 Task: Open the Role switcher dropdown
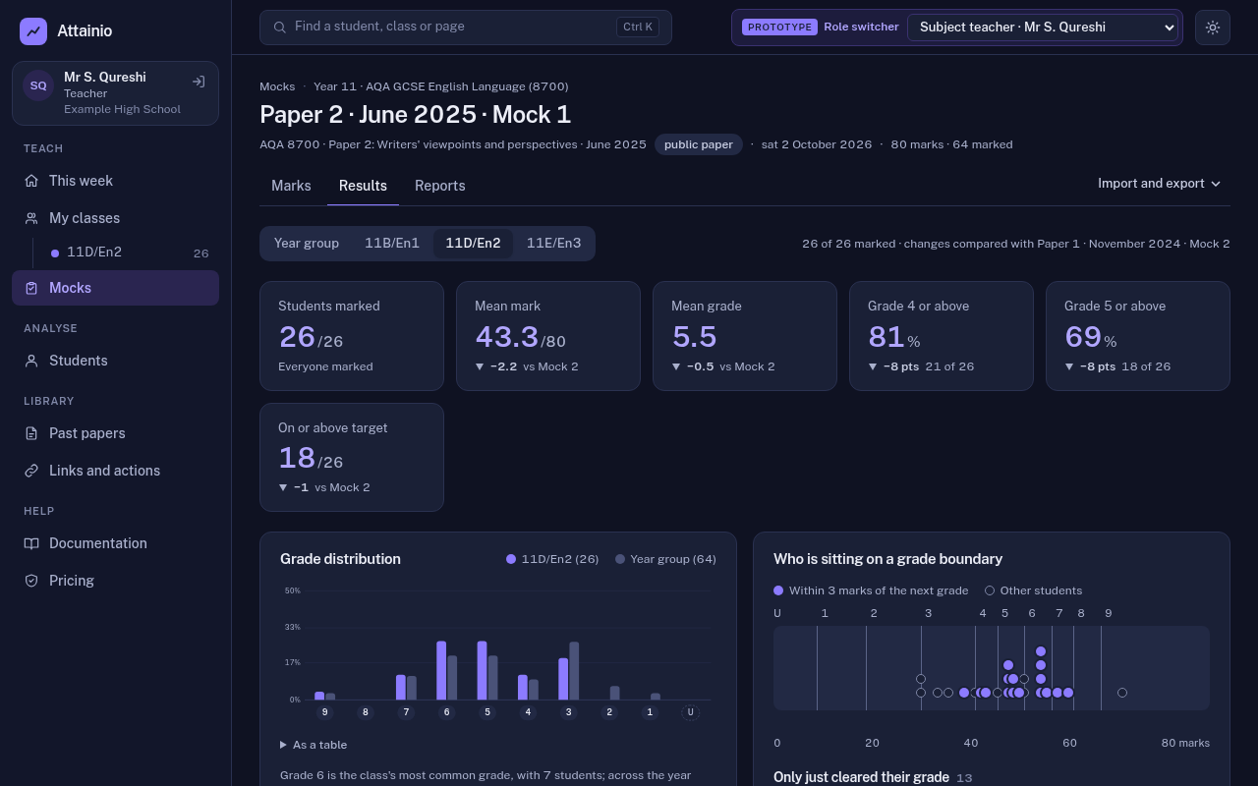pyautogui.click(x=1043, y=28)
